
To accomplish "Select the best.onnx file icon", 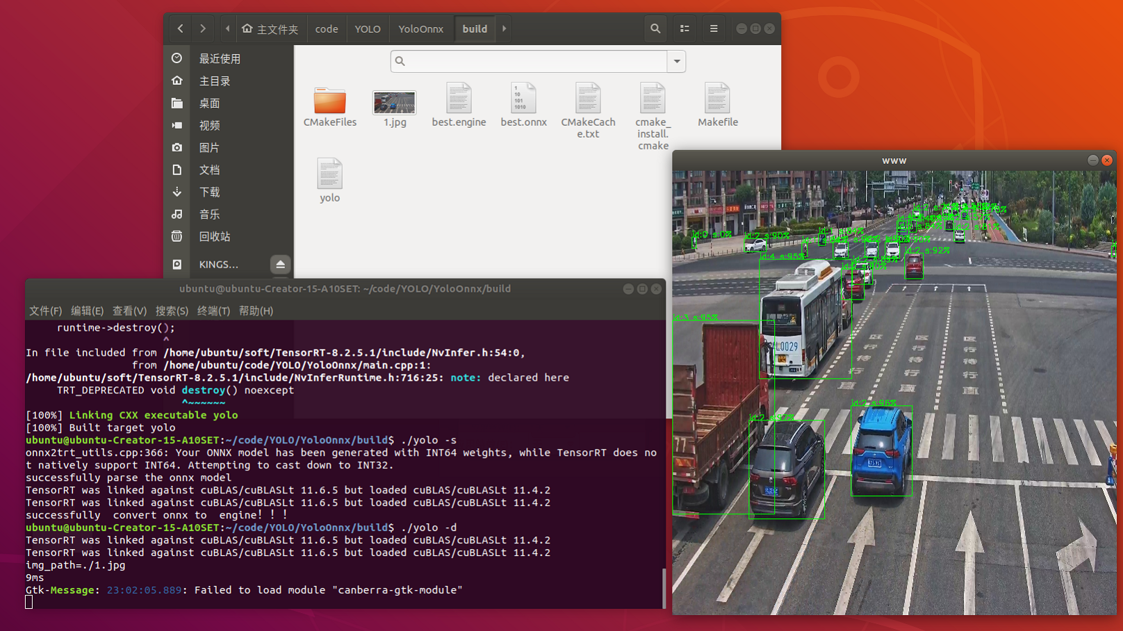I will click(523, 99).
